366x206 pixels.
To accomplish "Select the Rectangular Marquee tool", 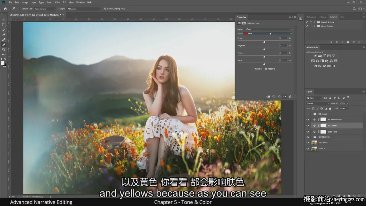I will click(4, 25).
